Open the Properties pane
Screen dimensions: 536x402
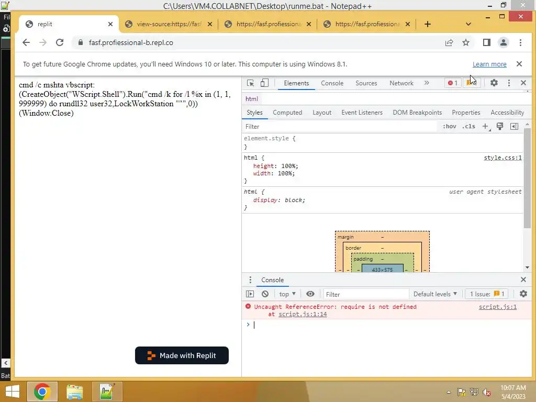click(465, 113)
